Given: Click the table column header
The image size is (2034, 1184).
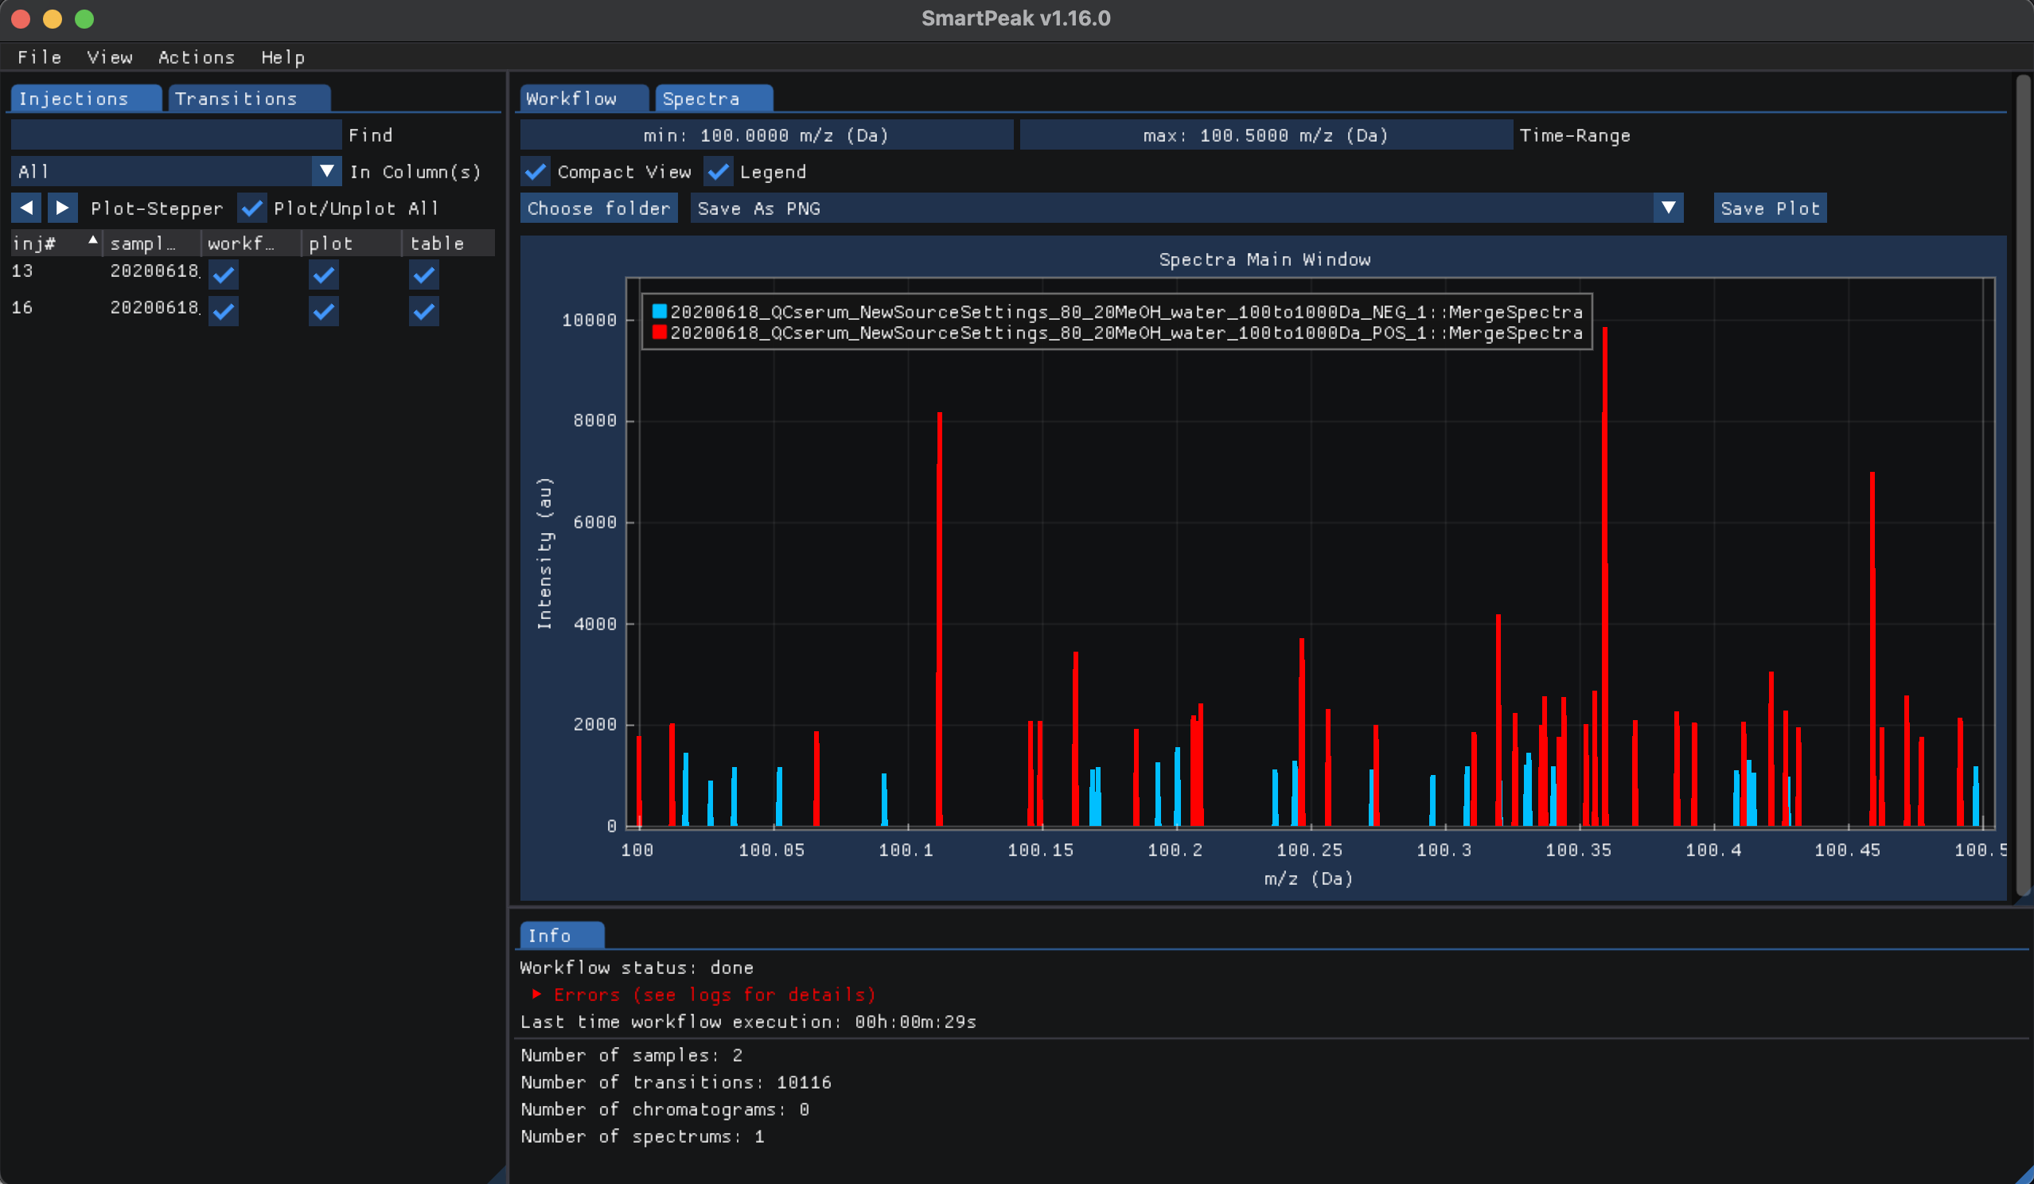Looking at the screenshot, I should tap(448, 243).
